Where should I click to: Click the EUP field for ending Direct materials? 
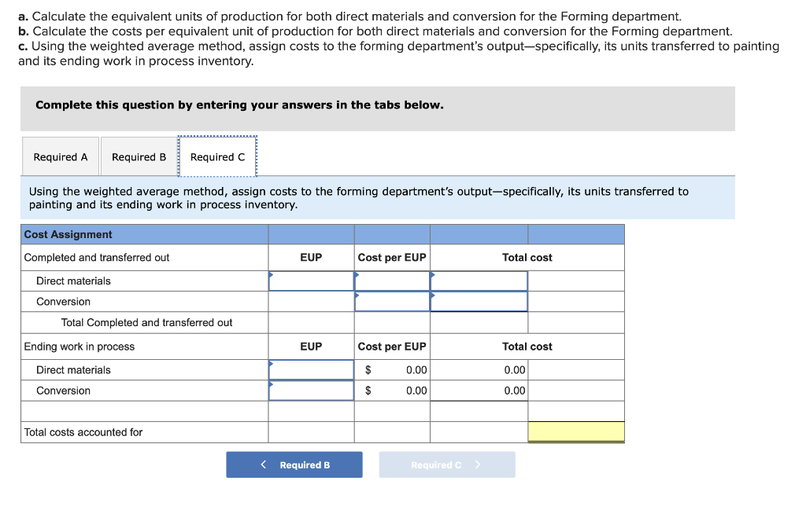(311, 369)
